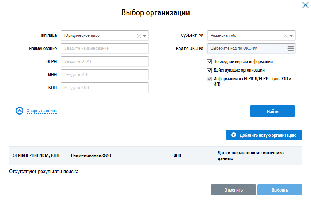Screen dimensions: 311x208
Task: Clear the Тип лица selection
Action: point(139,36)
